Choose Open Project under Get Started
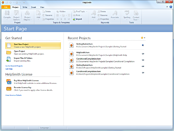The width and height of the screenshot is (174, 131). pos(33,53)
